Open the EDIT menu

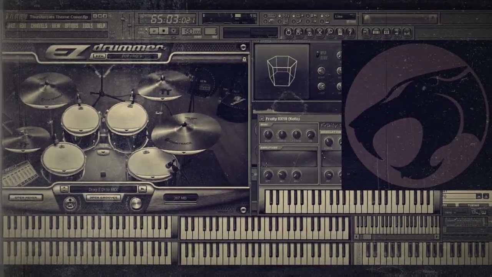tap(23, 26)
